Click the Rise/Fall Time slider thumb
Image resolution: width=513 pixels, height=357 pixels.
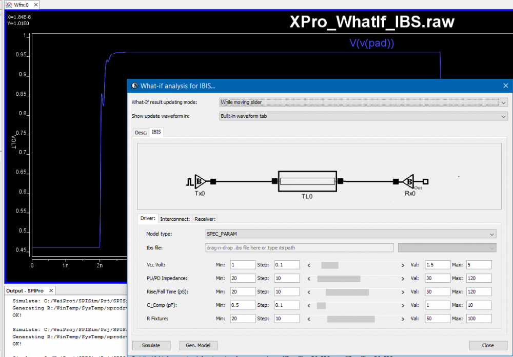347,292
